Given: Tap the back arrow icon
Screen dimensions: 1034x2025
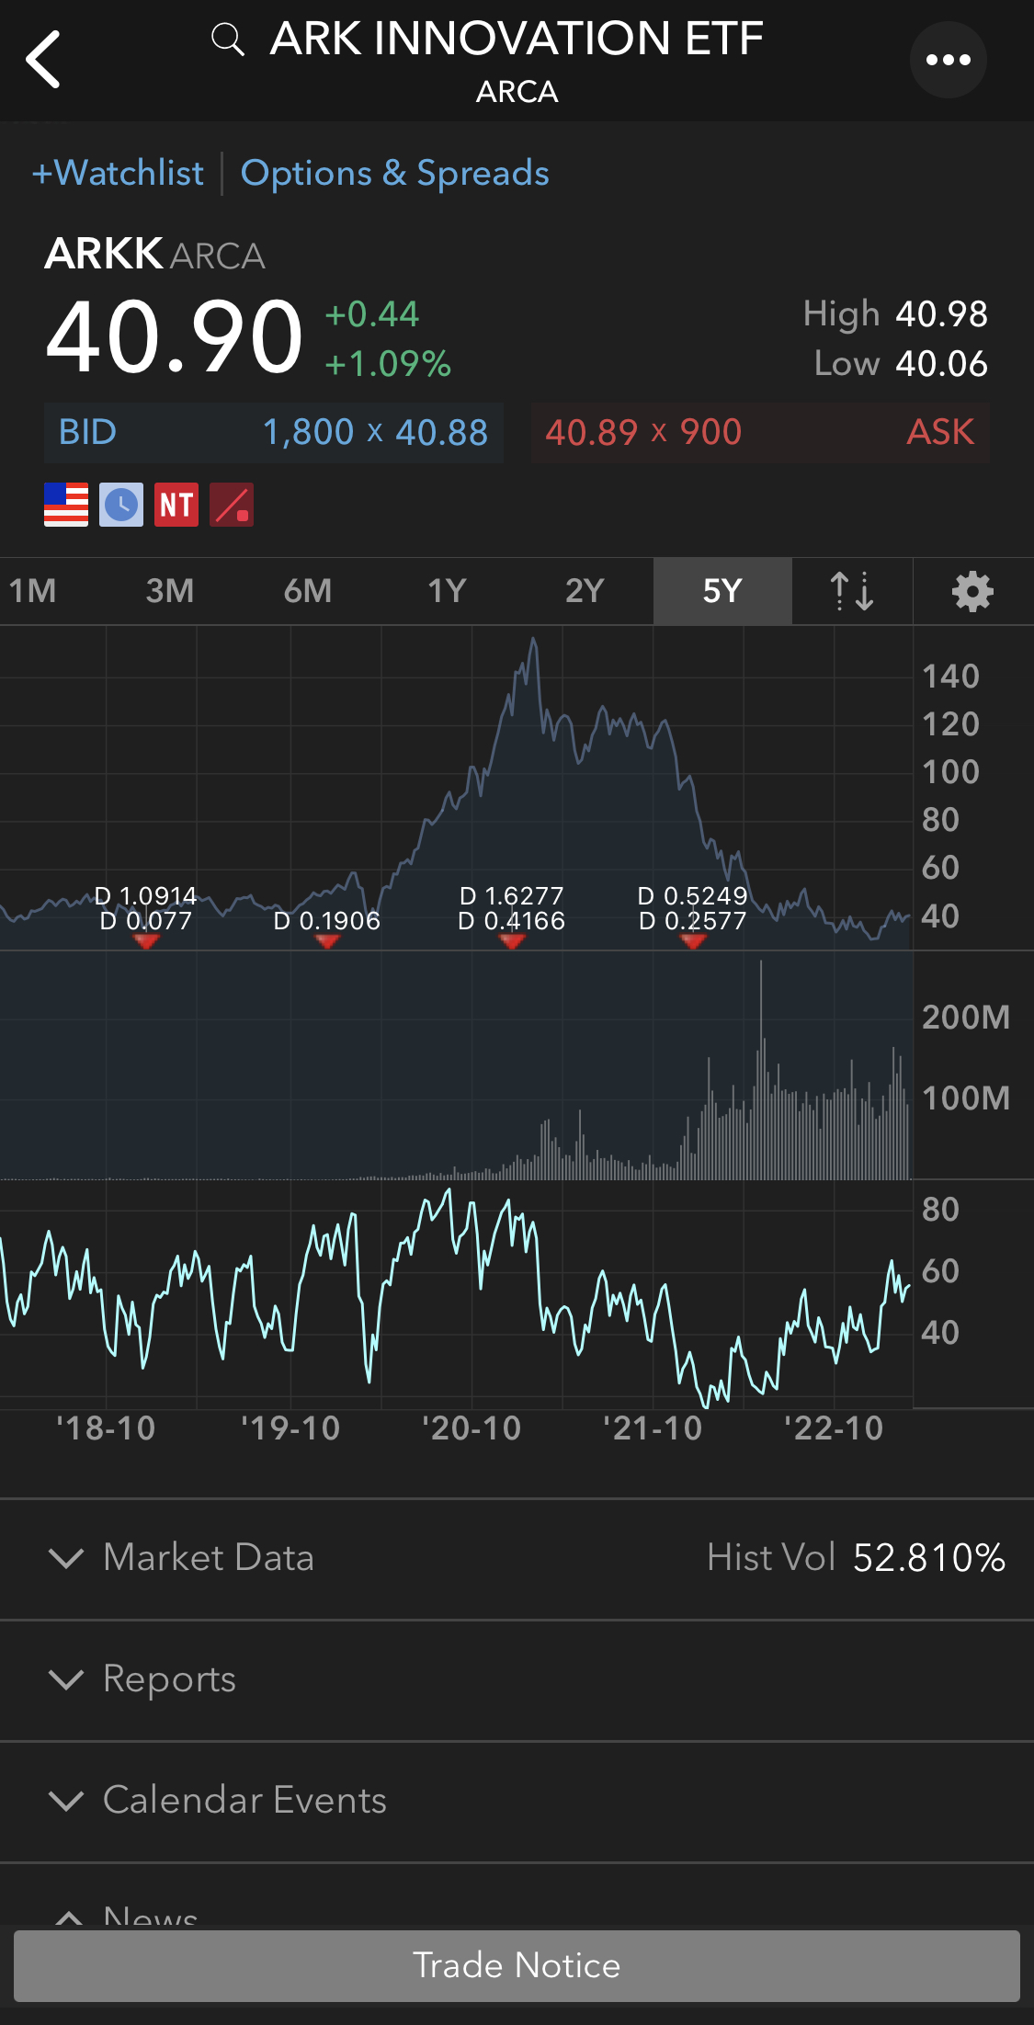Looking at the screenshot, I should tap(43, 60).
